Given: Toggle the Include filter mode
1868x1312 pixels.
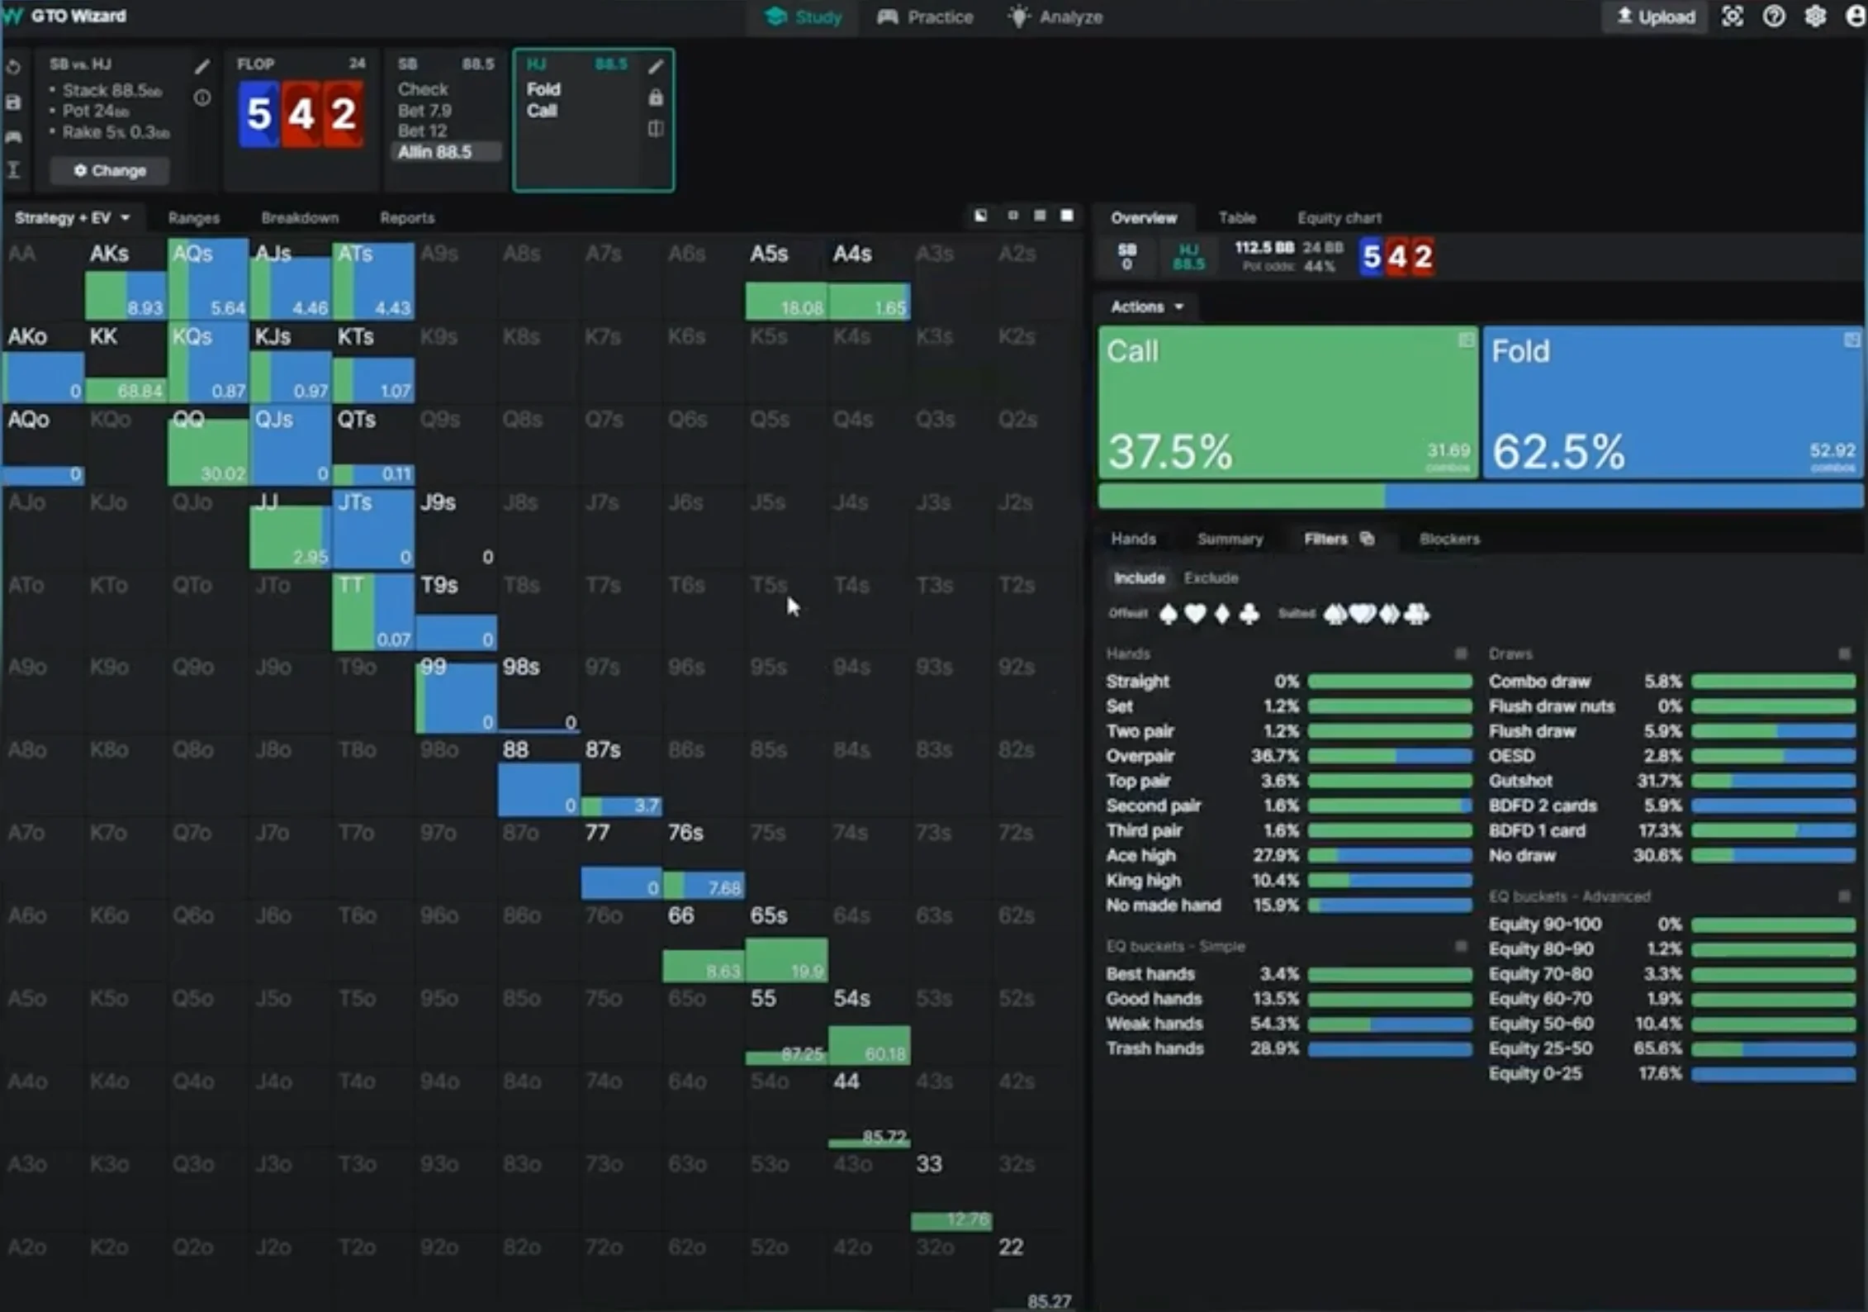Looking at the screenshot, I should pos(1139,578).
